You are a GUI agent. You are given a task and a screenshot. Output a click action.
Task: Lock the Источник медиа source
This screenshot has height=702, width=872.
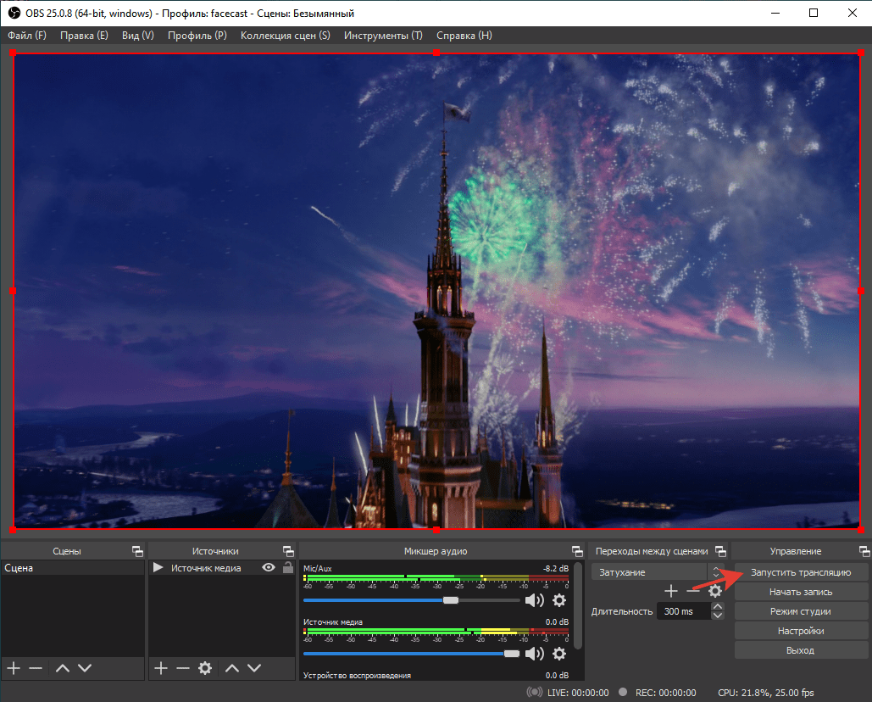(x=287, y=567)
